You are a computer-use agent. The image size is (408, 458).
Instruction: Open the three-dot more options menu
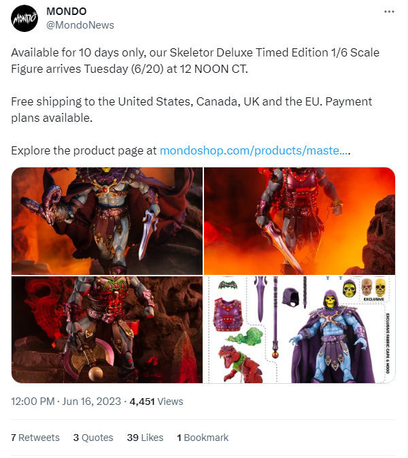389,12
